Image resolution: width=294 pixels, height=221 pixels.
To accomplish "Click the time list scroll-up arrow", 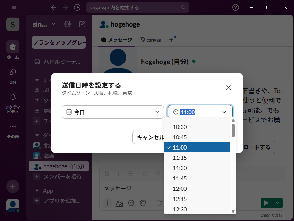I will point(233,120).
